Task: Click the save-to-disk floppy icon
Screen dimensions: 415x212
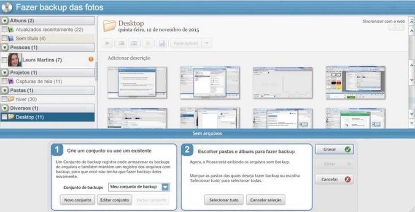Action: tap(161, 43)
